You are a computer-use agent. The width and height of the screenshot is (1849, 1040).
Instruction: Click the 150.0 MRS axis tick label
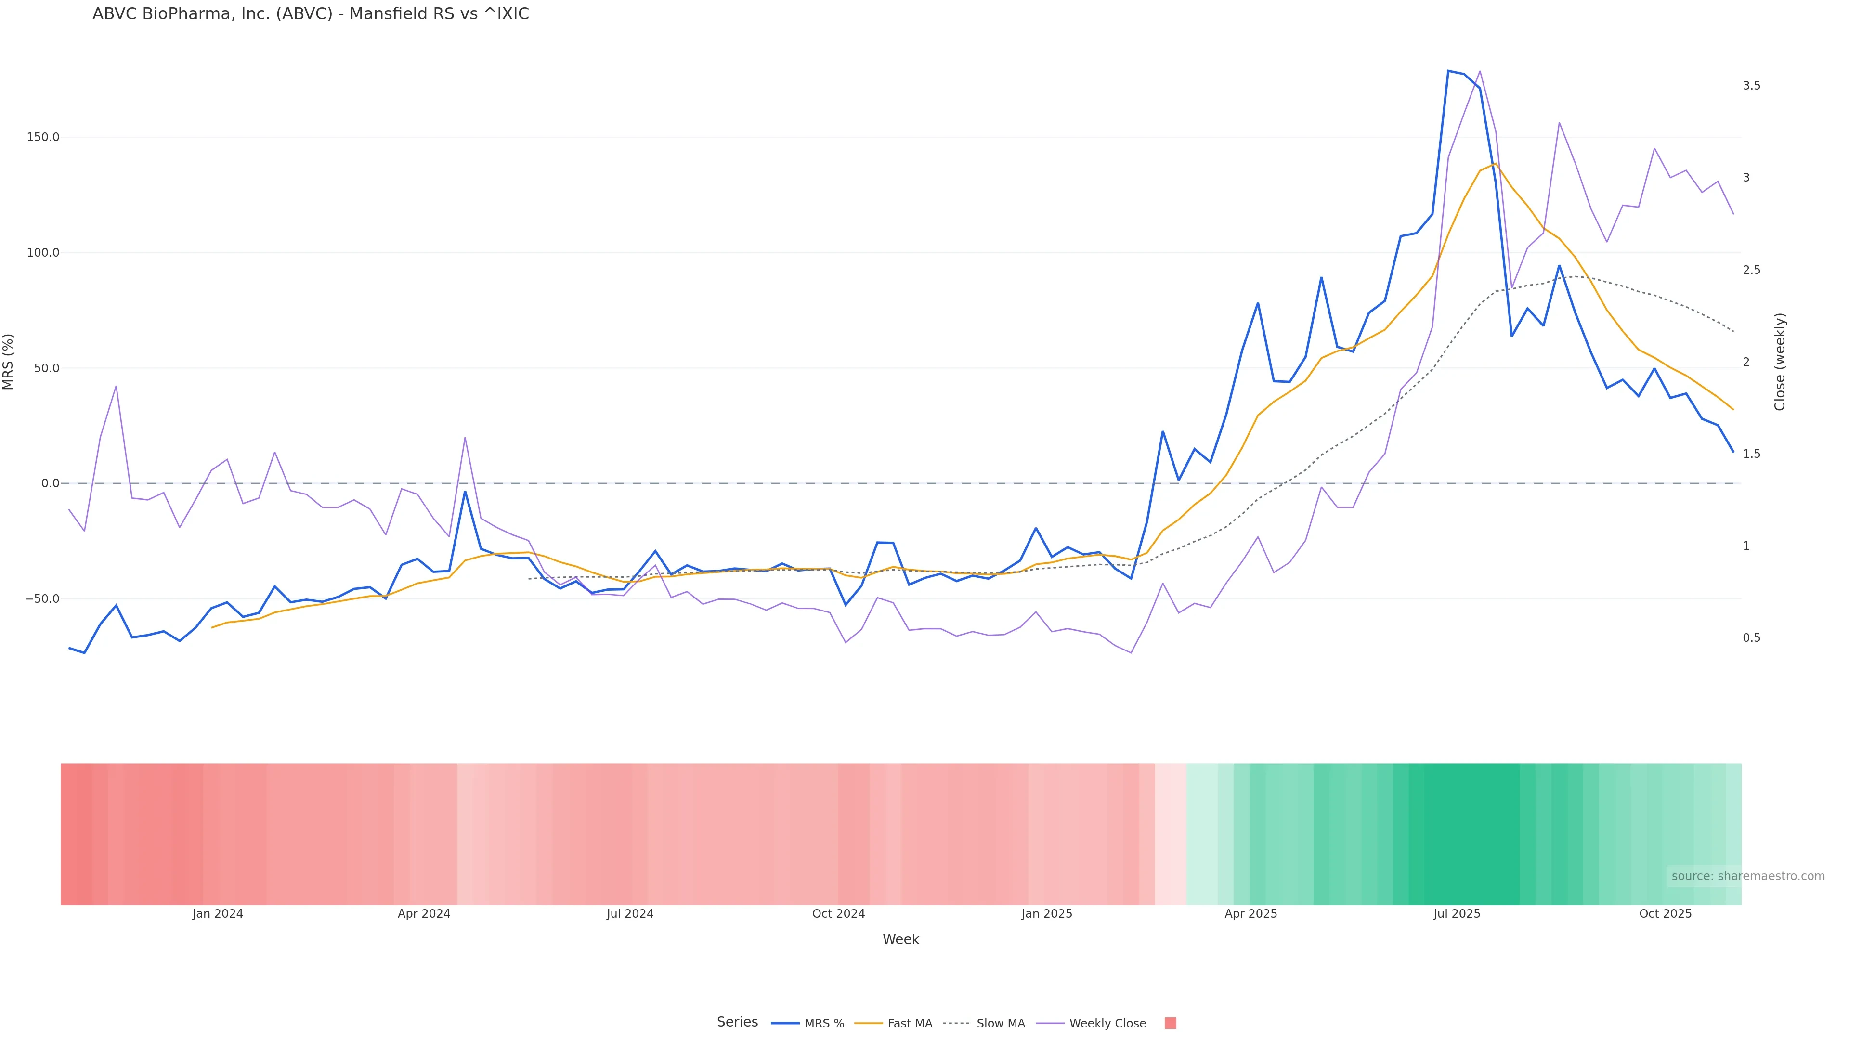(x=43, y=137)
